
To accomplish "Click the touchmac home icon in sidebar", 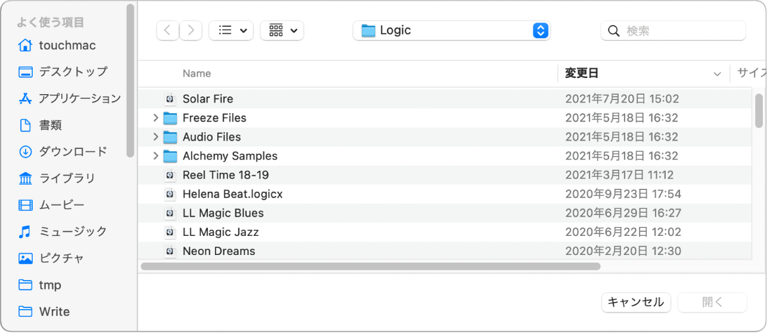I will click(25, 45).
